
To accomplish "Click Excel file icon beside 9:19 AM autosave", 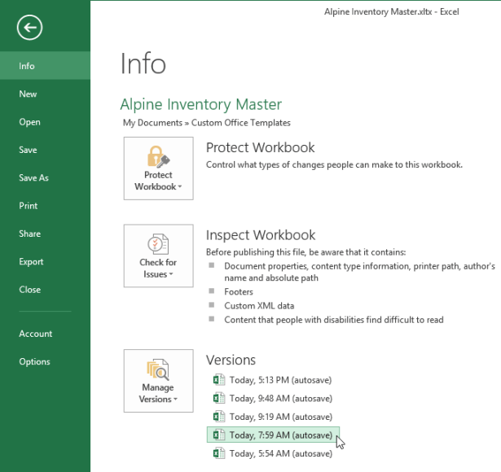I will (x=218, y=417).
